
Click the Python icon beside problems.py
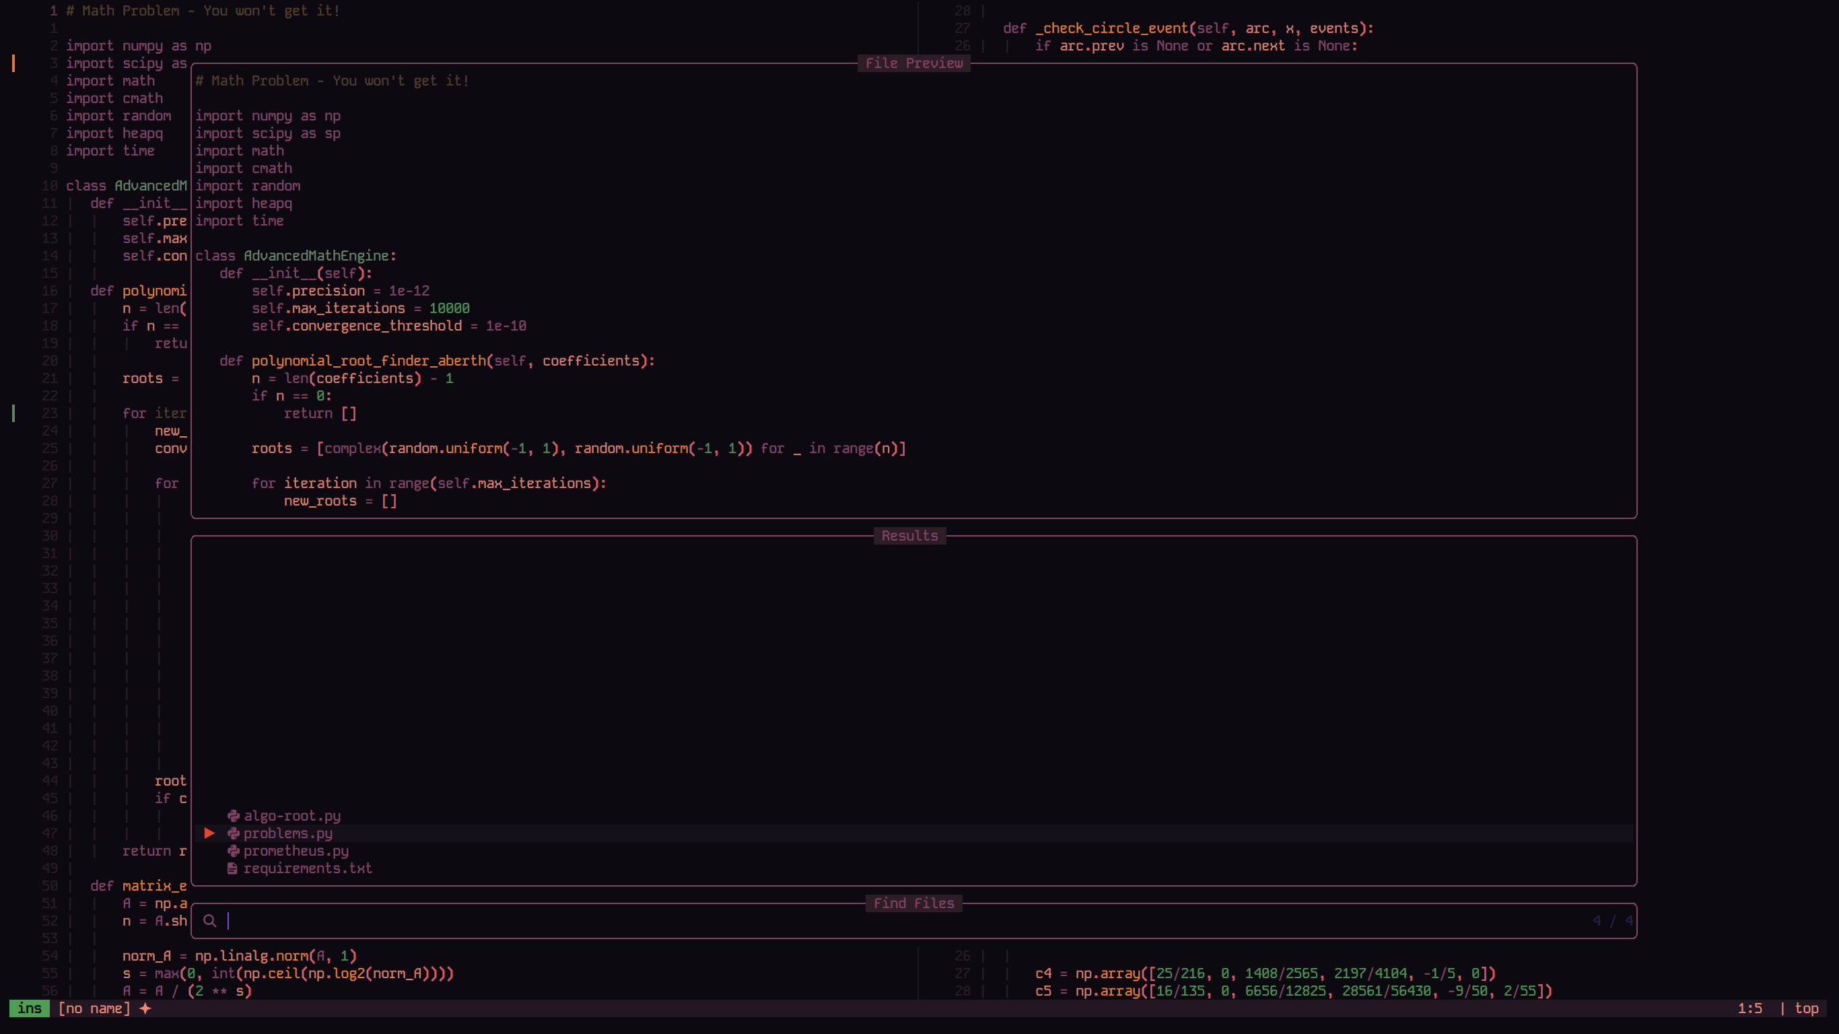tap(234, 833)
